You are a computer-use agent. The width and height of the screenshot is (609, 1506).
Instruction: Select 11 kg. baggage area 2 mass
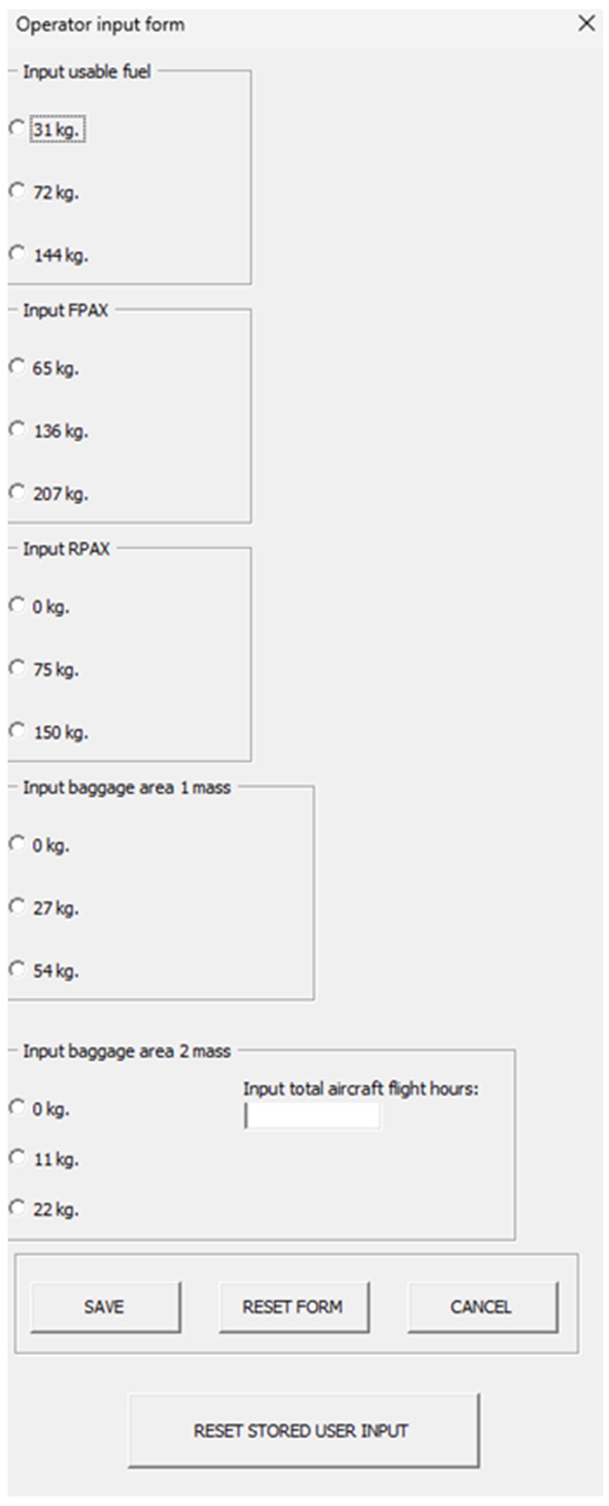[x=17, y=1157]
